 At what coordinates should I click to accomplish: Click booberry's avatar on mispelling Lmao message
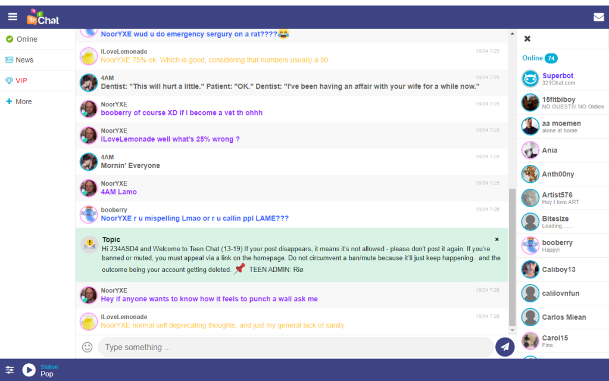(89, 215)
